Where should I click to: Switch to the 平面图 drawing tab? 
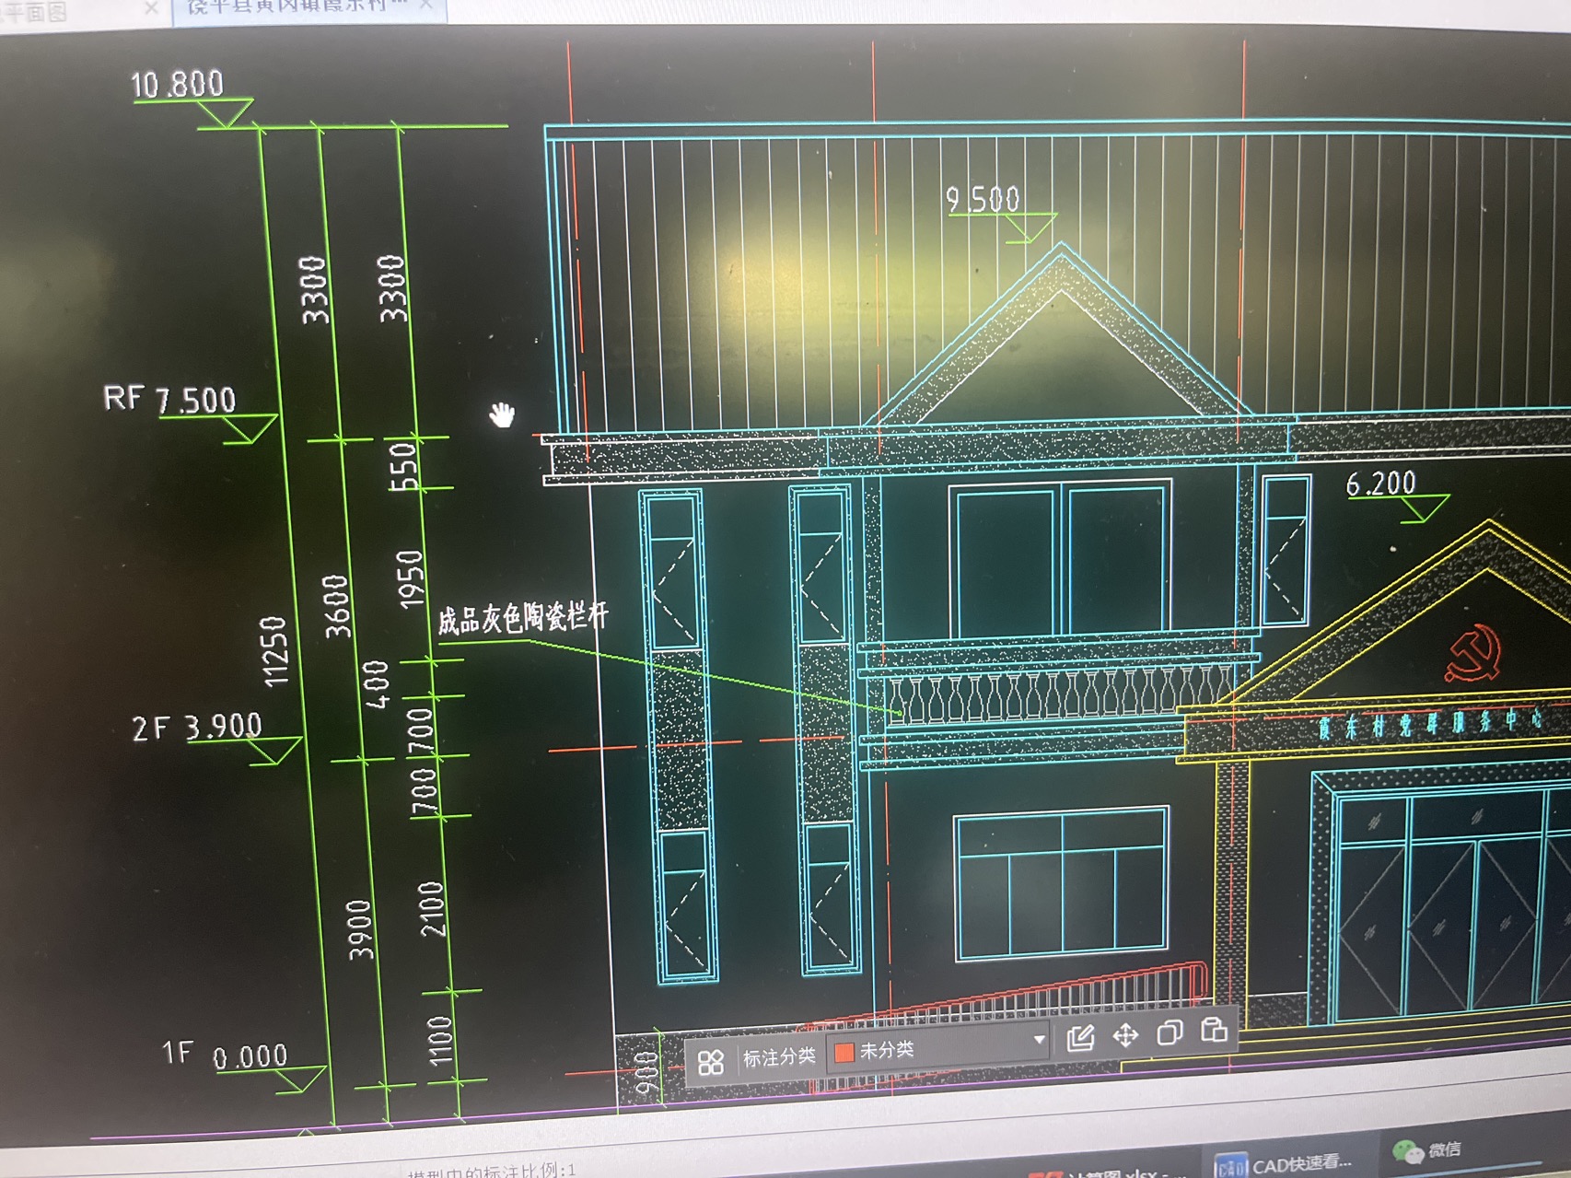click(x=35, y=11)
